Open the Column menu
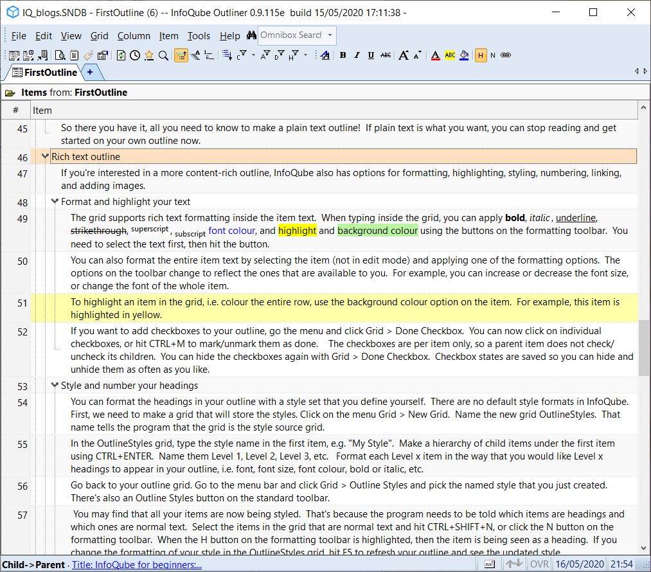The height and width of the screenshot is (572, 651). coord(134,36)
